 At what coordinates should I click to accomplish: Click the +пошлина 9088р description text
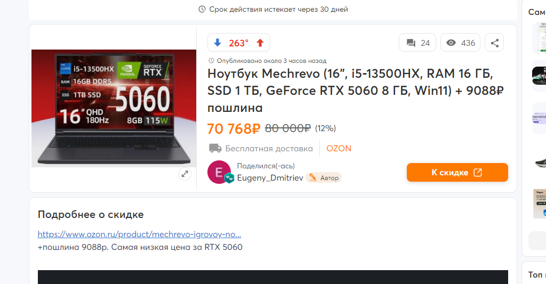140,247
